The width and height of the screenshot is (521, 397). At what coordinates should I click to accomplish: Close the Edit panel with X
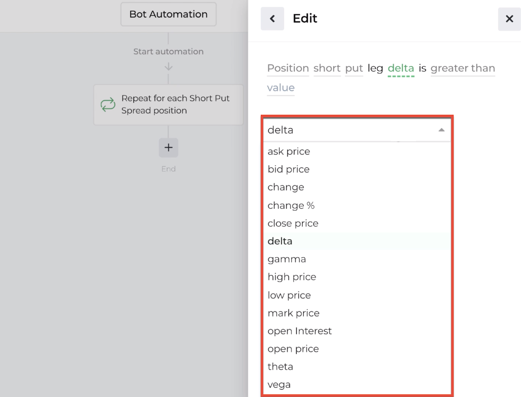point(509,19)
